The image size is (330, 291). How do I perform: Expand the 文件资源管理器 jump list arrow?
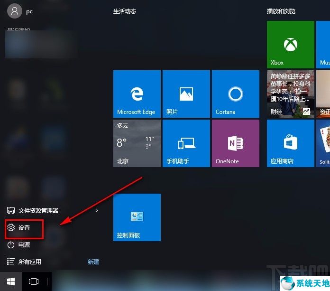[x=97, y=210]
